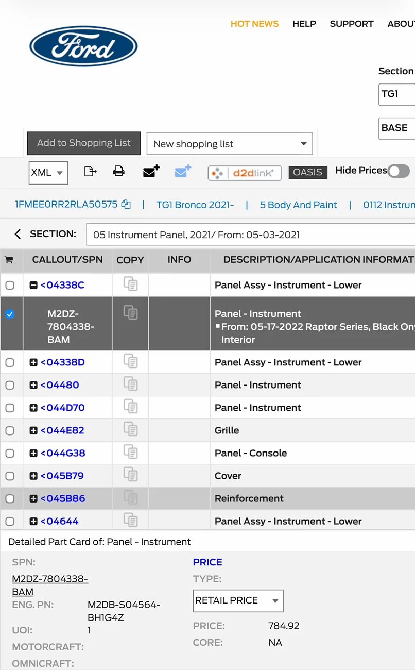Click Detailed Part Card heading text
Viewport: 415px width, 670px height.
pos(99,542)
